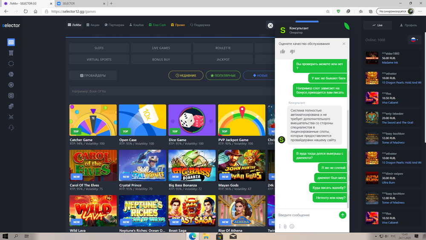Select the ROULETTE category

point(223,48)
